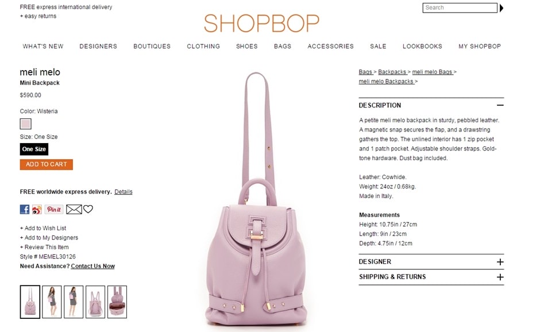Click the heart icon to favorite
Screen dimensions: 540x332
point(88,209)
